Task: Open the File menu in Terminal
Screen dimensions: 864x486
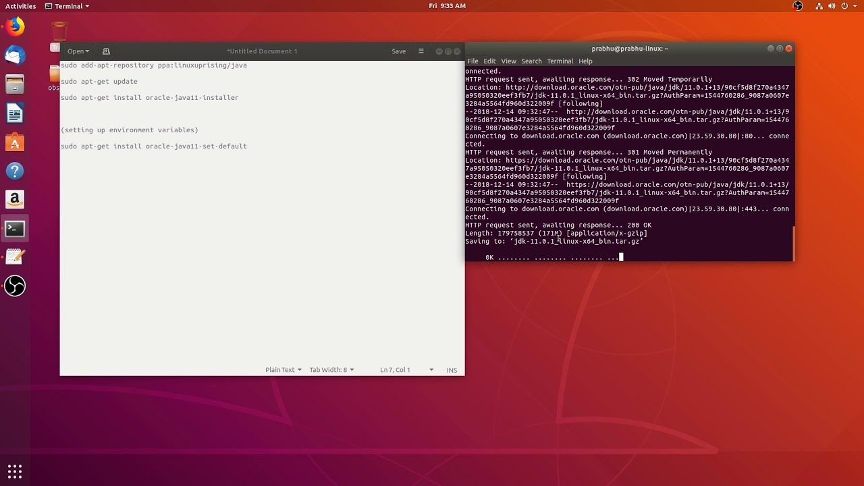Action: [473, 61]
